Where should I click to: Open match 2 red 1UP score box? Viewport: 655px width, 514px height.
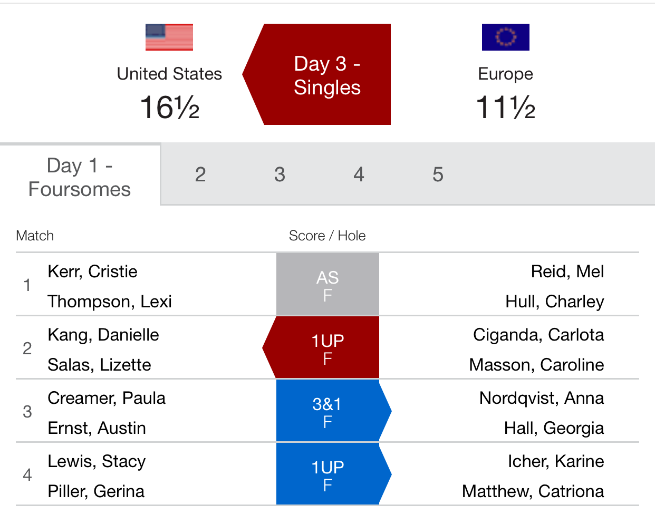(321, 347)
